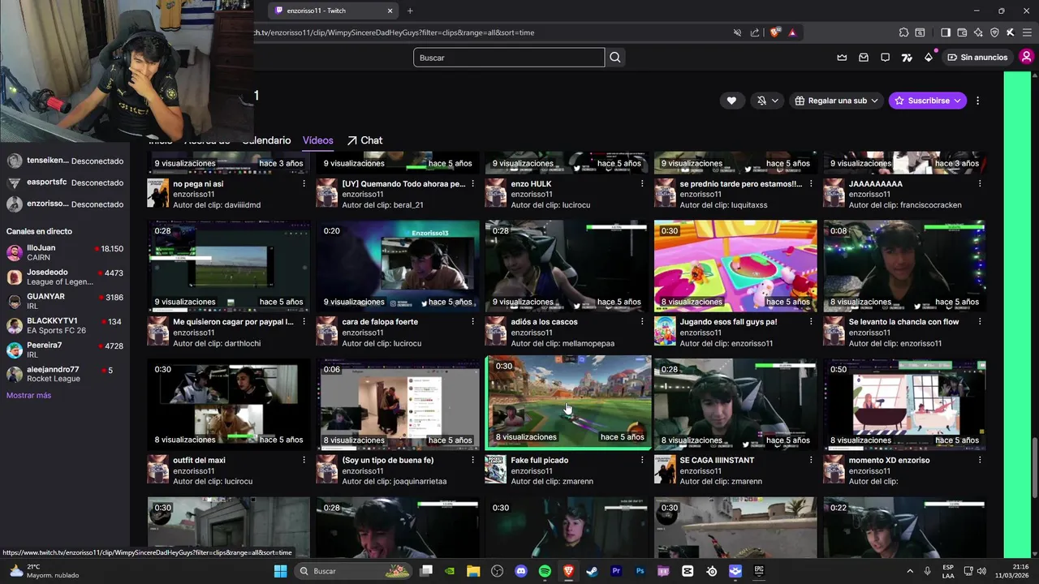
Task: Open offline channel easportsfc in sidebar
Action: pyautogui.click(x=65, y=182)
